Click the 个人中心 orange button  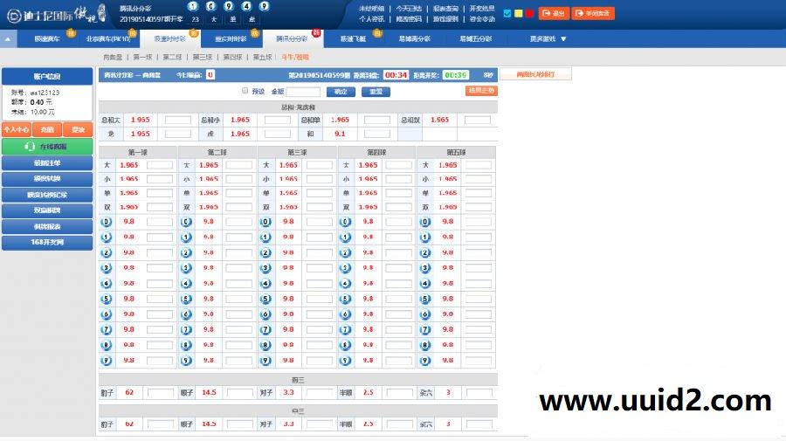coord(17,129)
